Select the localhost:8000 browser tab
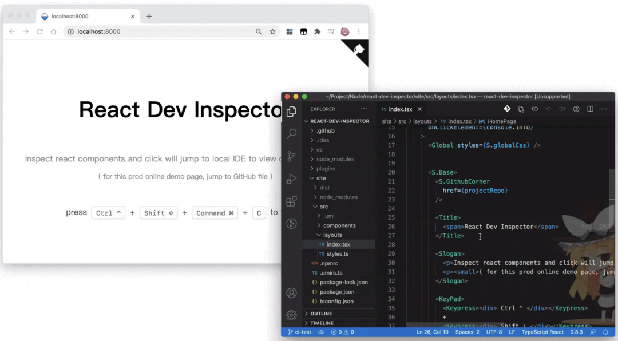The height and width of the screenshot is (341, 618). pos(70,17)
